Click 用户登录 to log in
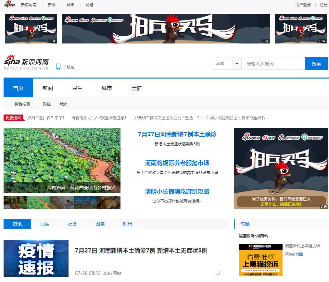 [303, 5]
